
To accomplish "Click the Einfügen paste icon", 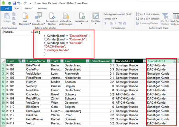I will point(7,16).
